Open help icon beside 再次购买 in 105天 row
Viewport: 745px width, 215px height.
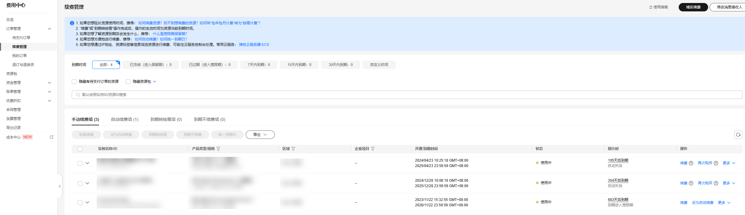click(x=716, y=163)
